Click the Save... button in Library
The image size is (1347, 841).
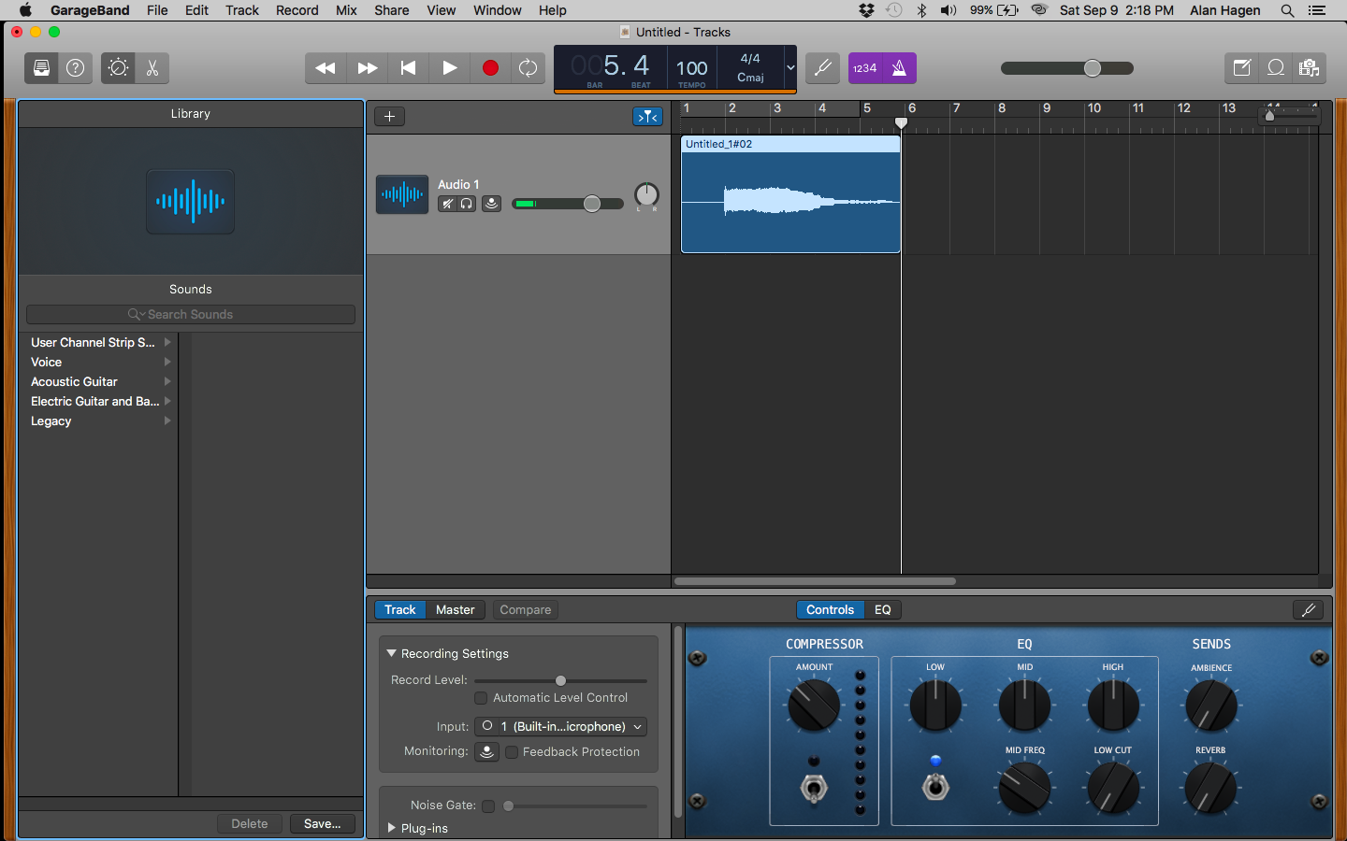click(x=322, y=823)
